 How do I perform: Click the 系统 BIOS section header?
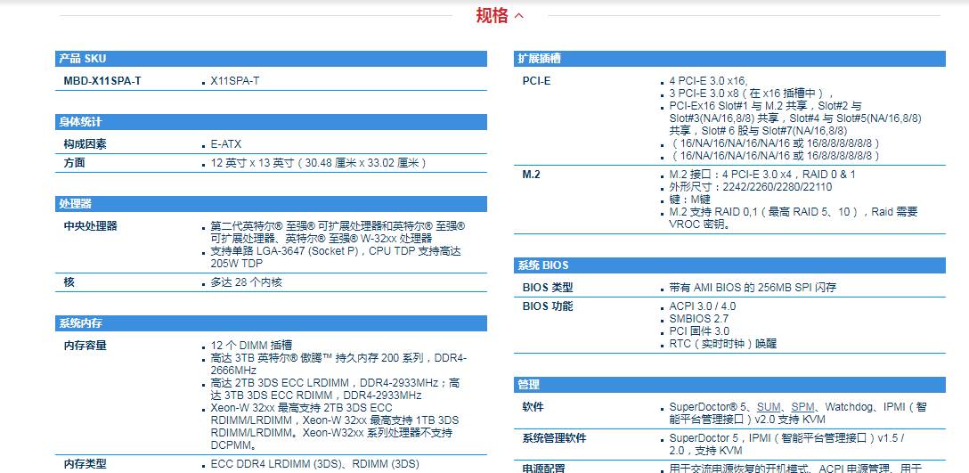542,265
